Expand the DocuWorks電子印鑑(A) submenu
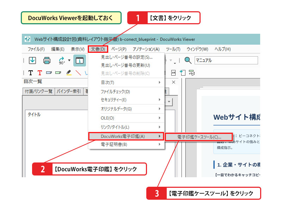Viewport: 282px width, 211px height. [126, 136]
